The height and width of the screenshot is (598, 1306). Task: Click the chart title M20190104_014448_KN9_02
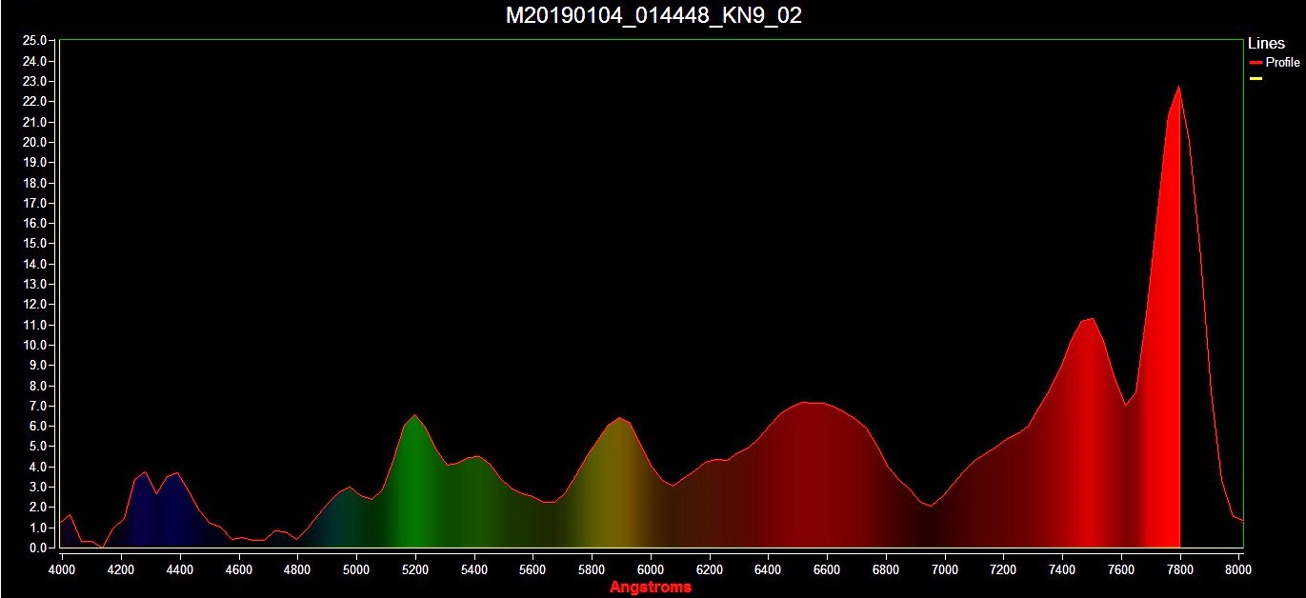(653, 16)
